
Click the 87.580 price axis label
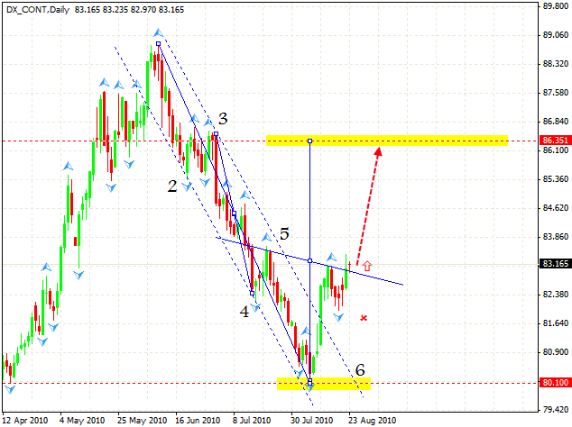[x=556, y=93]
